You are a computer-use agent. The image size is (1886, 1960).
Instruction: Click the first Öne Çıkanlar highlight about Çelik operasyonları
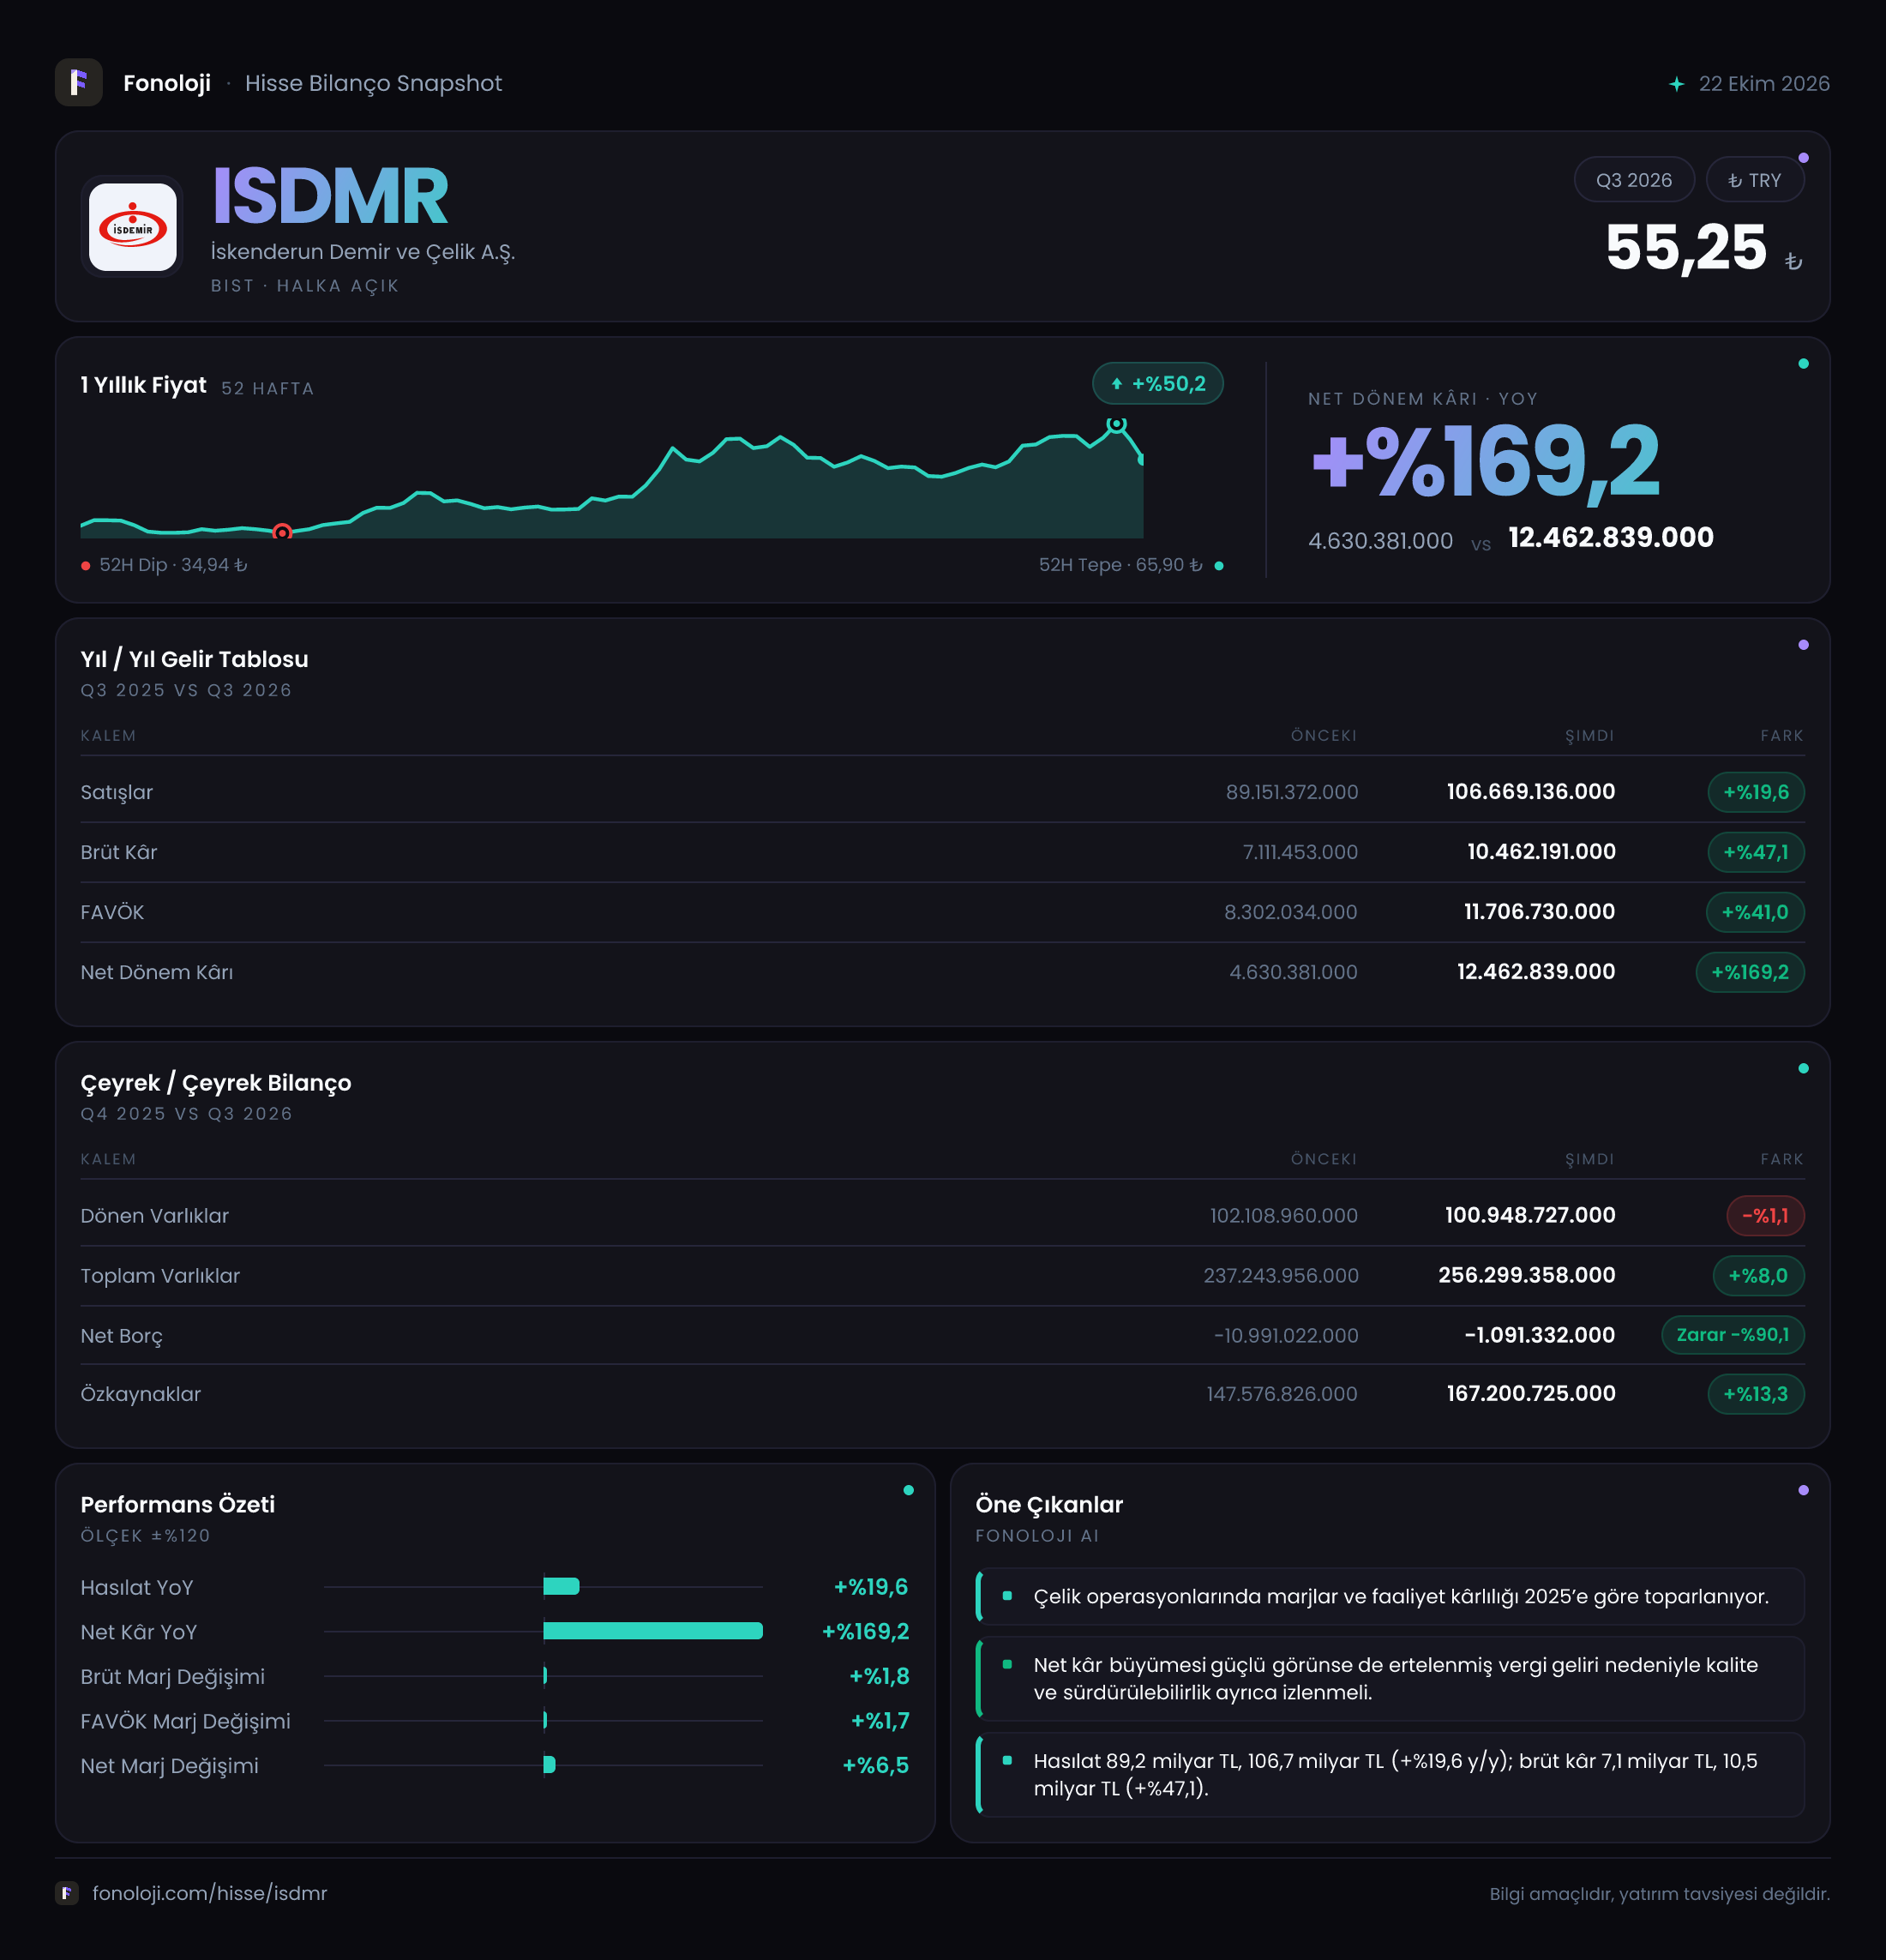click(1390, 1596)
